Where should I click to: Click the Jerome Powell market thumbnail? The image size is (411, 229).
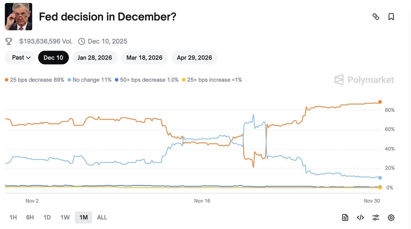point(18,16)
